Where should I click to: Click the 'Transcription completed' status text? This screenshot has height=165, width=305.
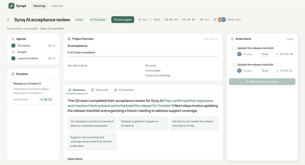(22, 28)
